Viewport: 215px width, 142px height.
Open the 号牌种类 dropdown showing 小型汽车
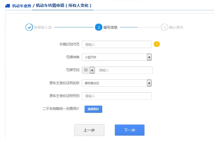(x=117, y=57)
